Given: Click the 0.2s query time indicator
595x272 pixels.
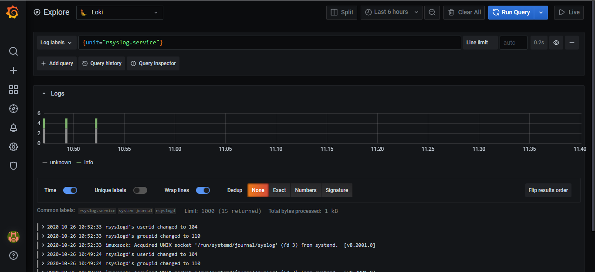Looking at the screenshot, I should click(539, 43).
